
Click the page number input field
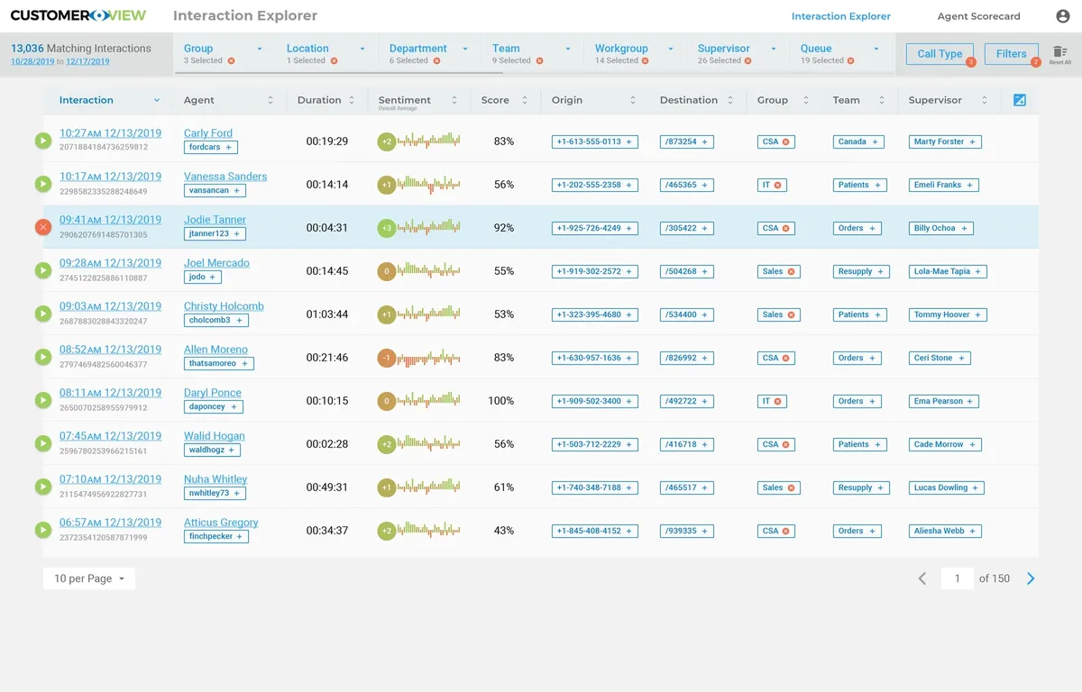pyautogui.click(x=957, y=578)
